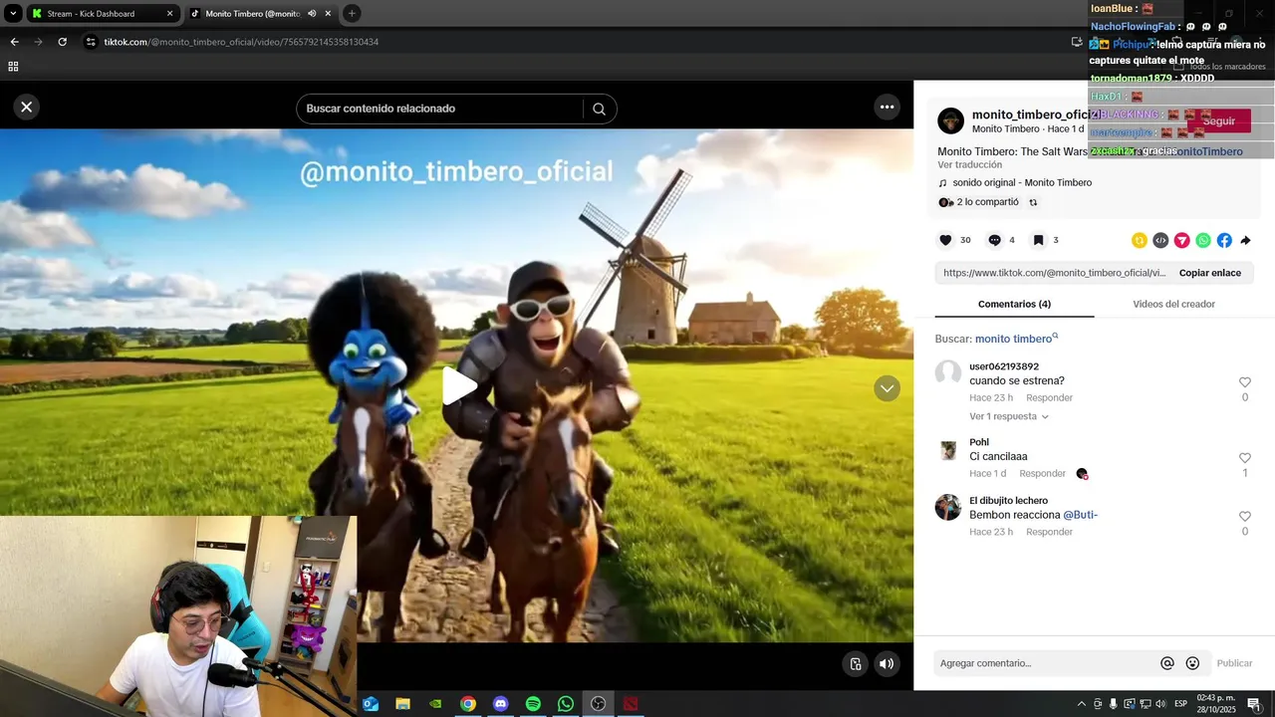Image resolution: width=1275 pixels, height=717 pixels.
Task: Reply to El dibujito lechero's comment
Action: [x=1049, y=532]
